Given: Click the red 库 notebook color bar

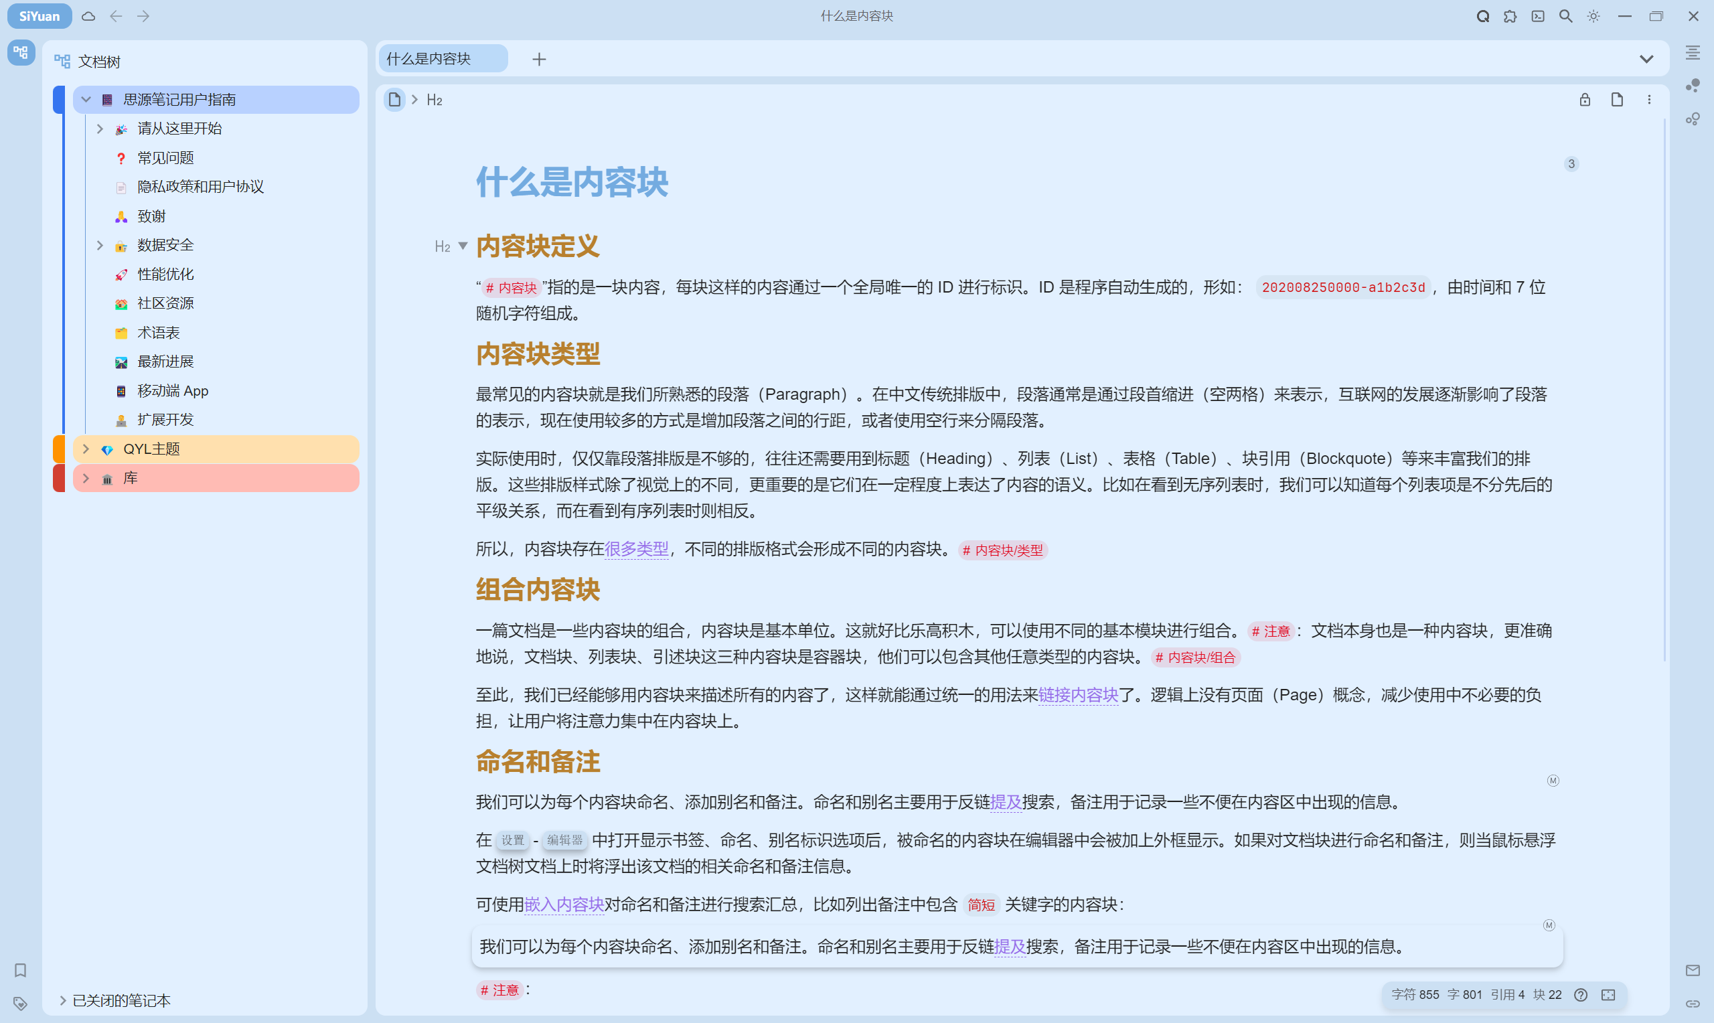Looking at the screenshot, I should [x=60, y=478].
